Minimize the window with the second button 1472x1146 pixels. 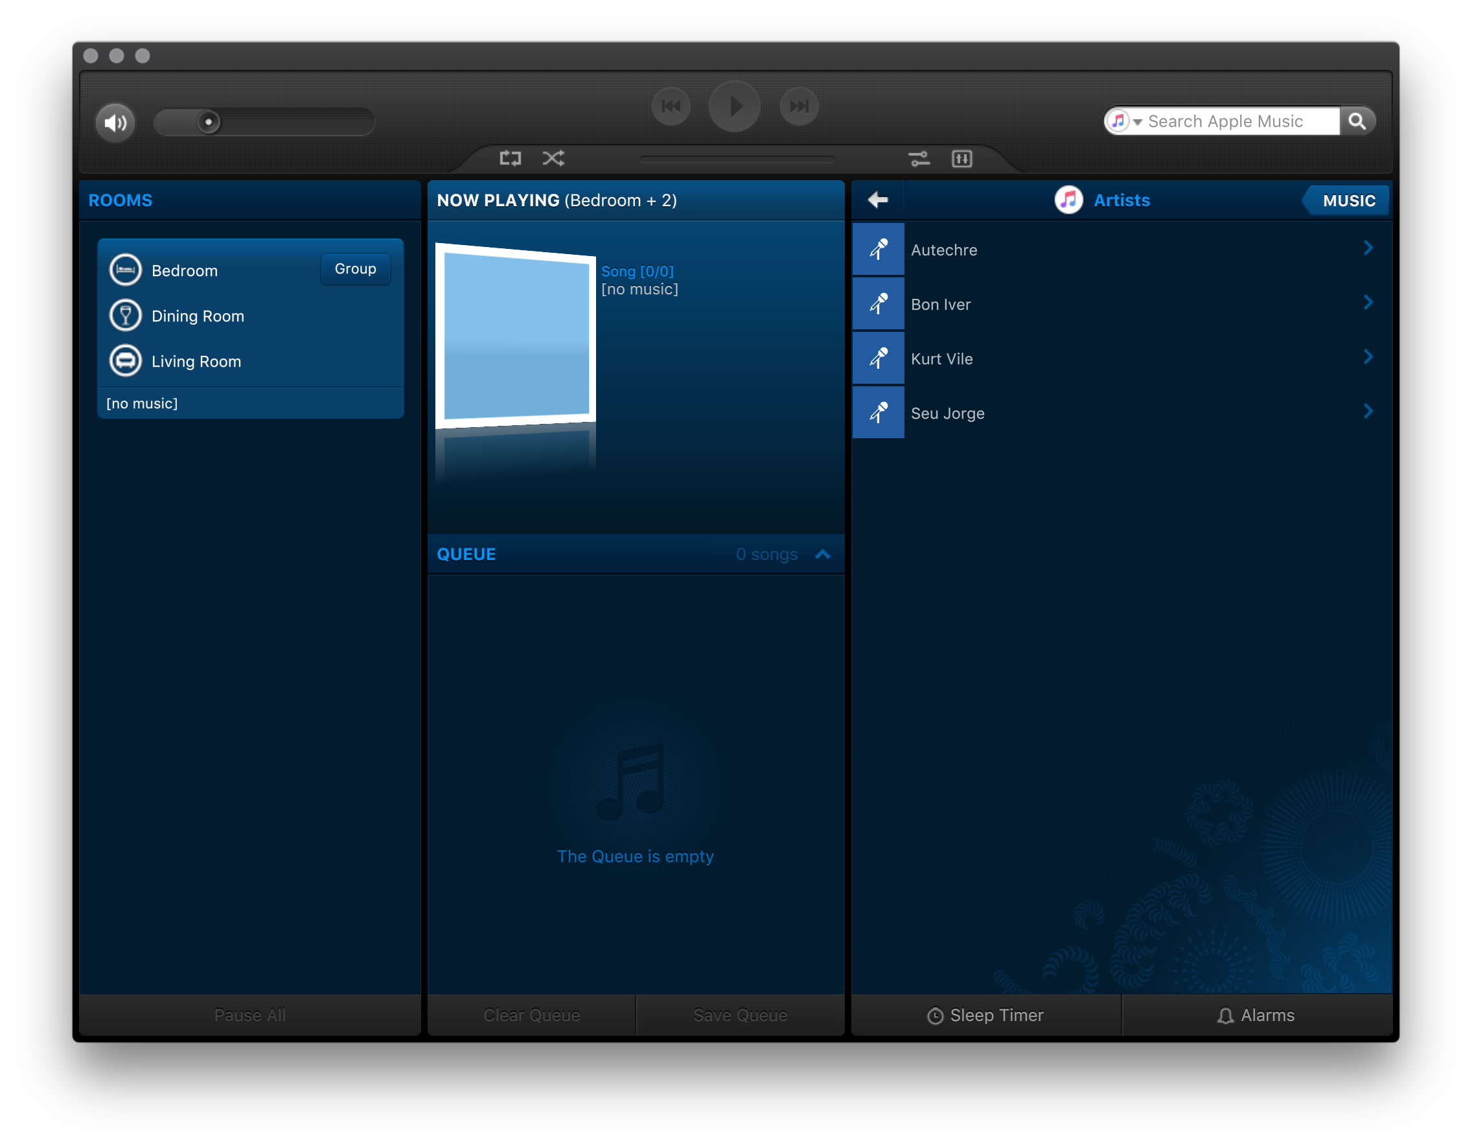(117, 56)
